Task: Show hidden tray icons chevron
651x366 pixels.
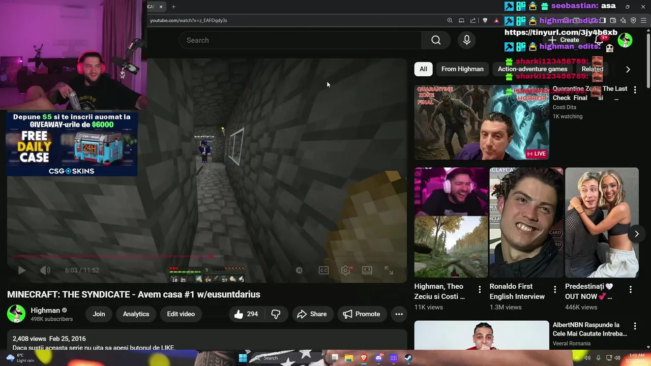Action: pos(577,358)
